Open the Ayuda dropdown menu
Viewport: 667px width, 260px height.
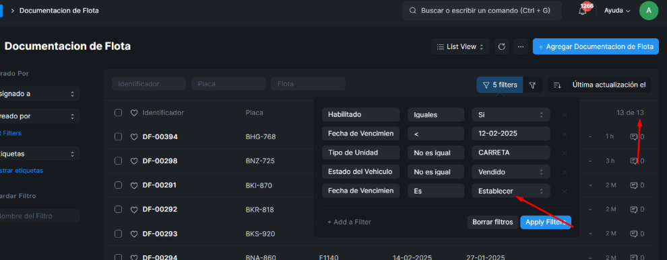616,11
